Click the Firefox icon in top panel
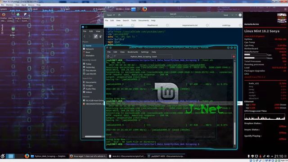 click(x=144, y=9)
